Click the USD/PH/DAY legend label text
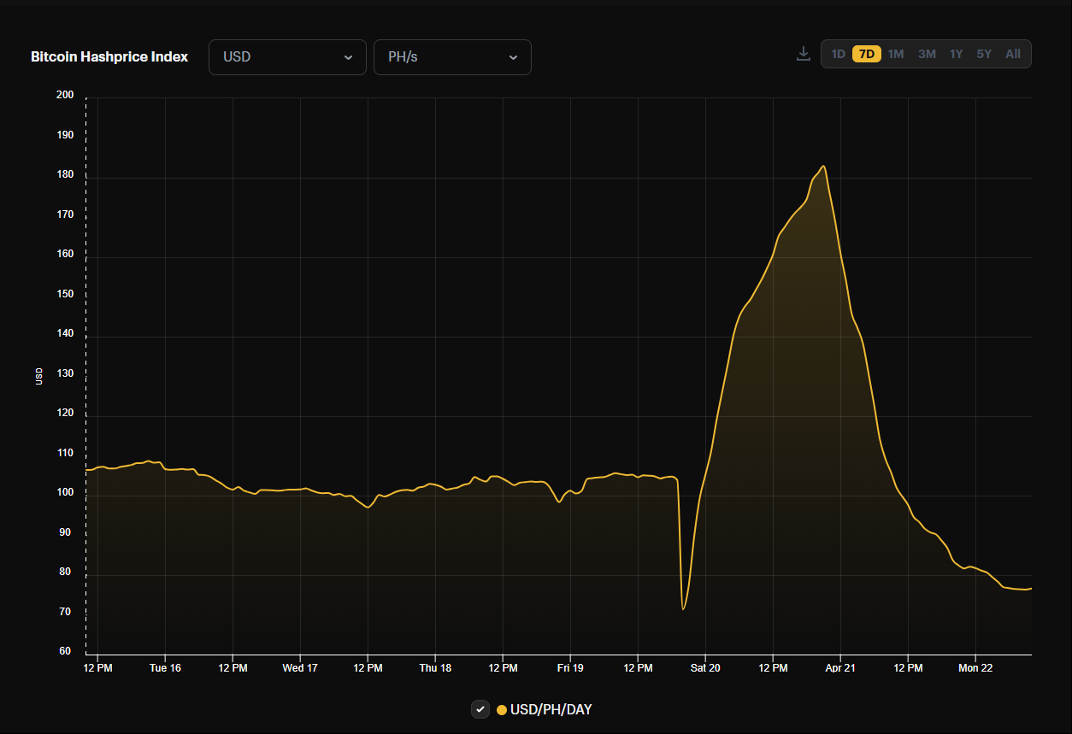 coord(551,710)
